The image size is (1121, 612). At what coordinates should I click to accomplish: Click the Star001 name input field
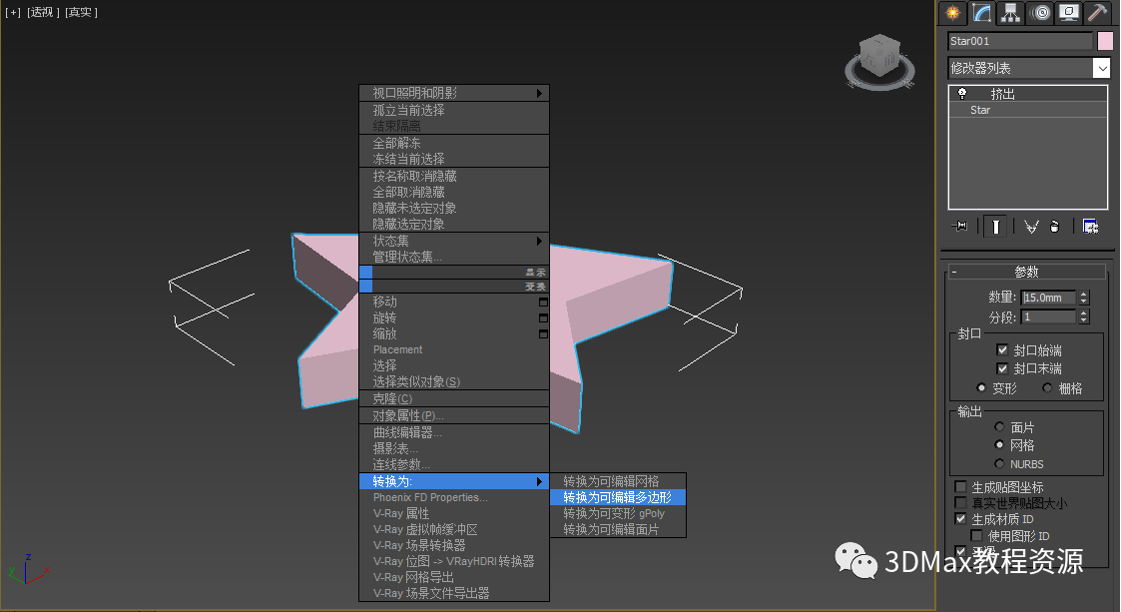pos(1018,41)
